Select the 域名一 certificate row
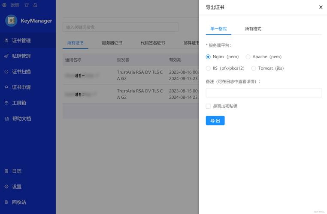The height and width of the screenshot is (214, 327). 131,75
